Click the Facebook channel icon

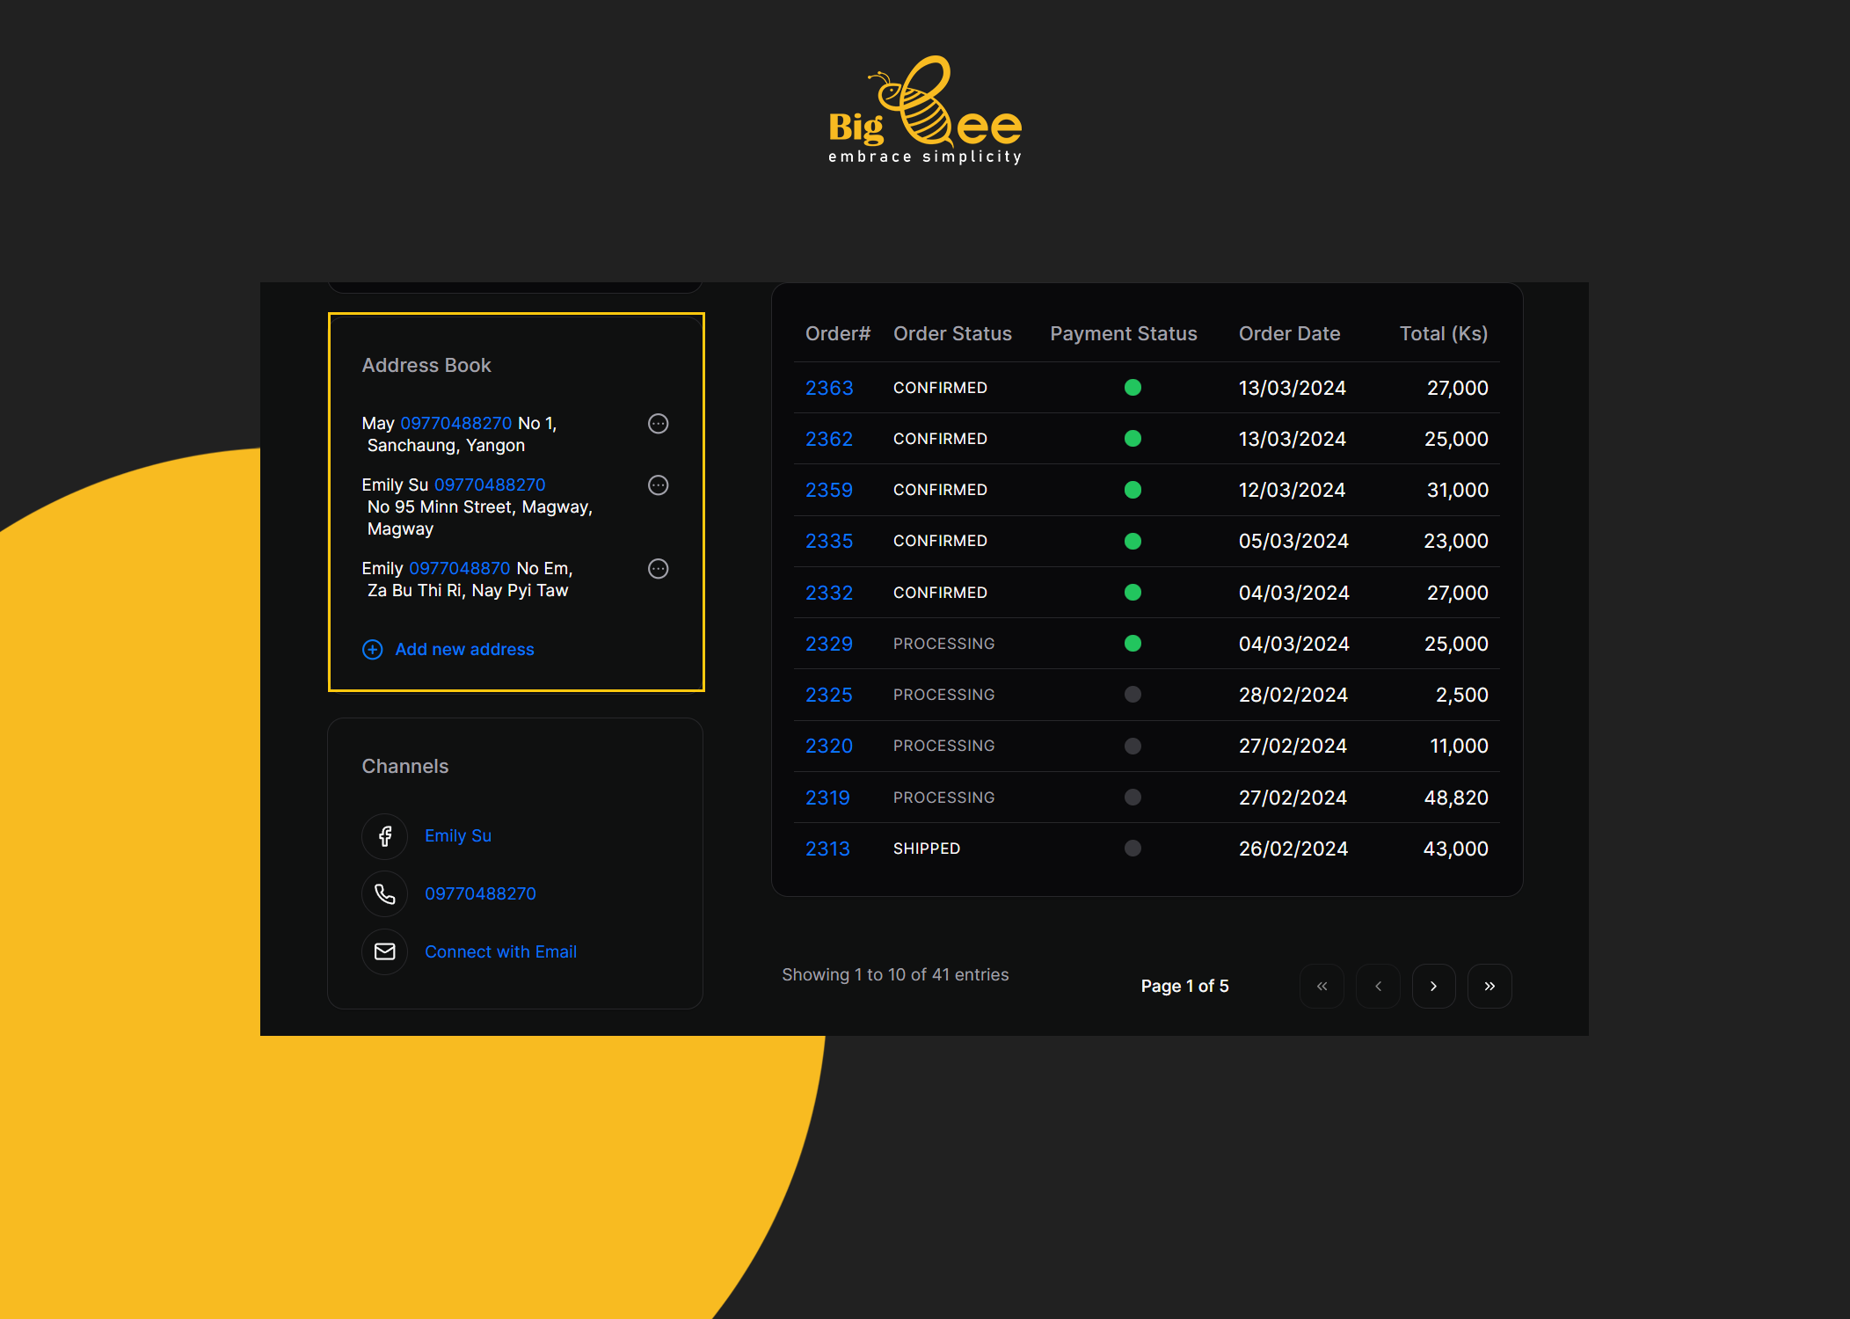click(384, 836)
